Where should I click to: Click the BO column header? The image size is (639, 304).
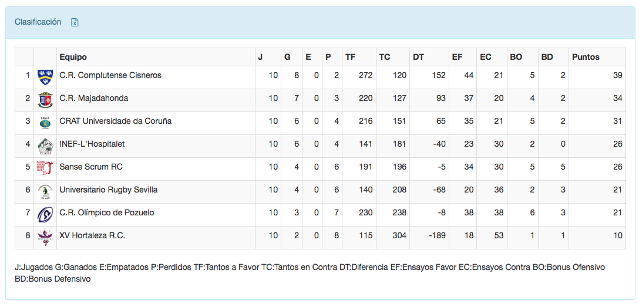click(516, 57)
